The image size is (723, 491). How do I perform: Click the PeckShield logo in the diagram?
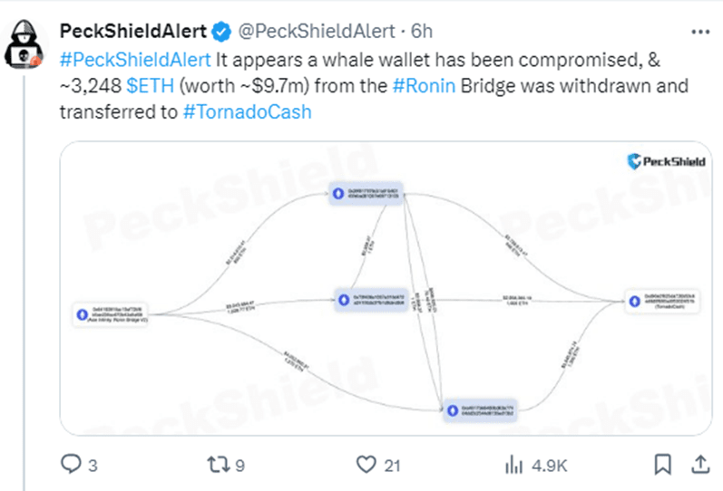667,161
